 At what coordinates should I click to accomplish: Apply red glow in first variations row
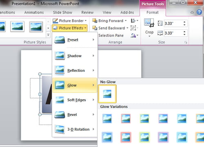(126, 118)
